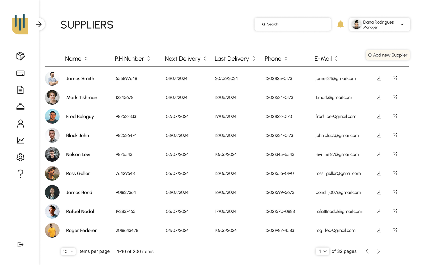Sort by E-Mail column
The height and width of the screenshot is (265, 425).
336,59
